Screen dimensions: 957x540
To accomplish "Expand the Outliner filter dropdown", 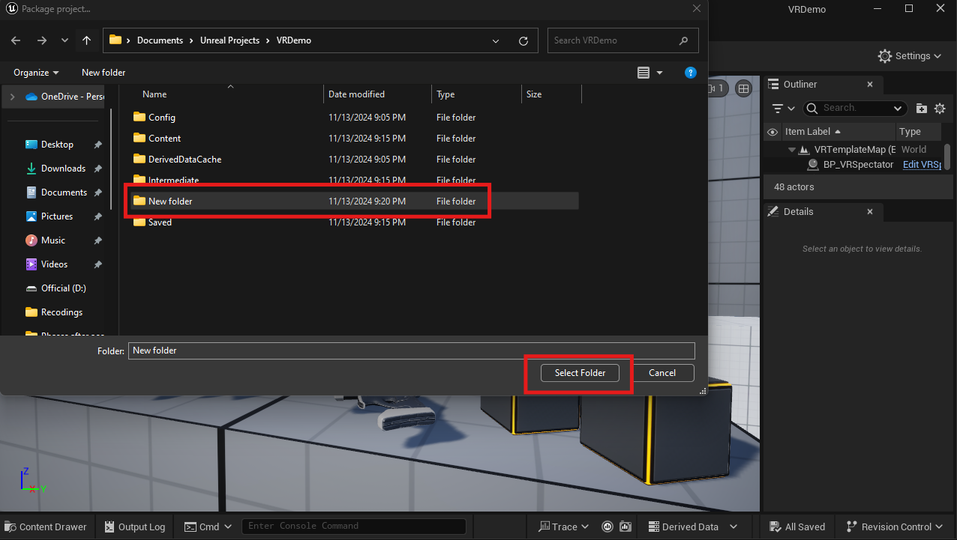I will coord(784,109).
